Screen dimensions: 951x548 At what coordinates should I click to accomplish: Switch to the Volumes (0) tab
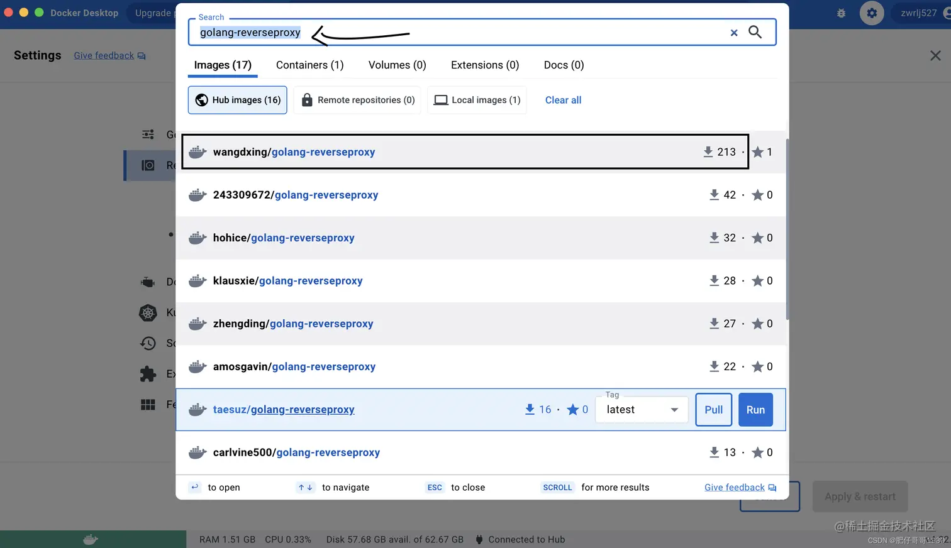coord(398,65)
